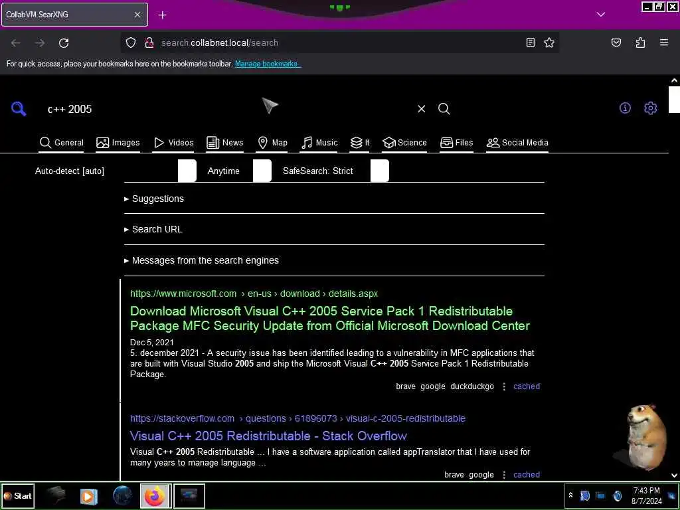The height and width of the screenshot is (510, 680).
Task: Open cached link for Microsoft result
Action: point(527,386)
